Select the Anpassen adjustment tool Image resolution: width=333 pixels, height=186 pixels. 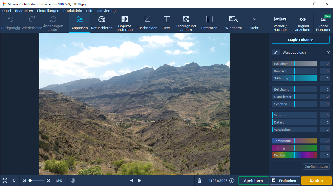click(x=80, y=23)
